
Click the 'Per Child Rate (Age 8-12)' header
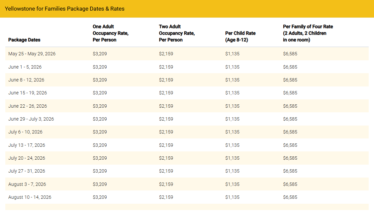(x=240, y=36)
